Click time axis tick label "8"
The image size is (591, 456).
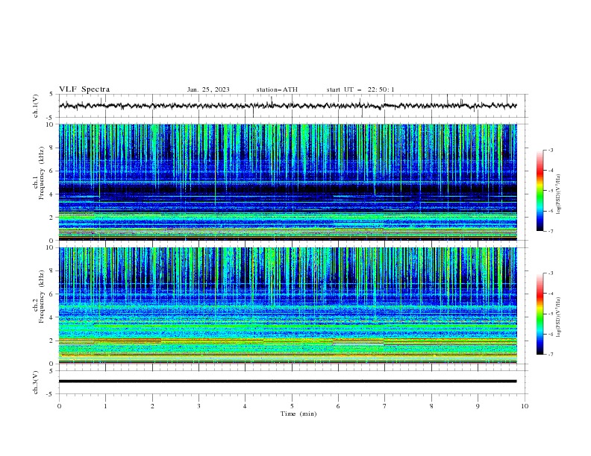pos(431,406)
